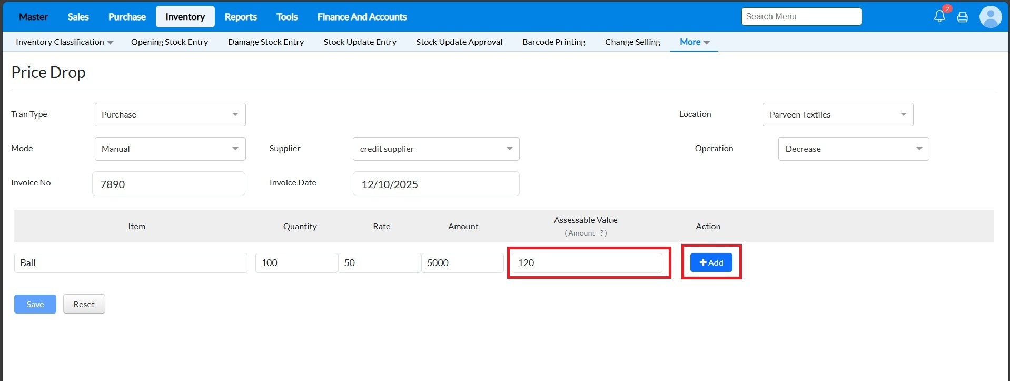This screenshot has height=381, width=1010.
Task: Open Stock Update Approval page
Action: coord(459,42)
